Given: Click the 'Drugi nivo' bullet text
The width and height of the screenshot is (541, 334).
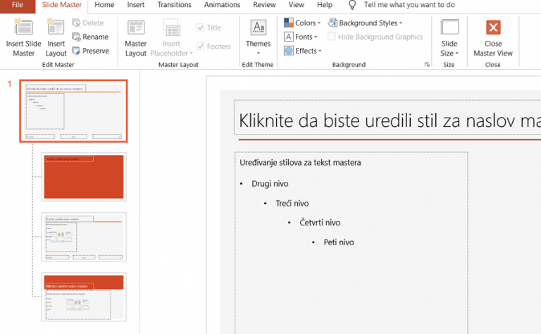Looking at the screenshot, I should point(270,184).
